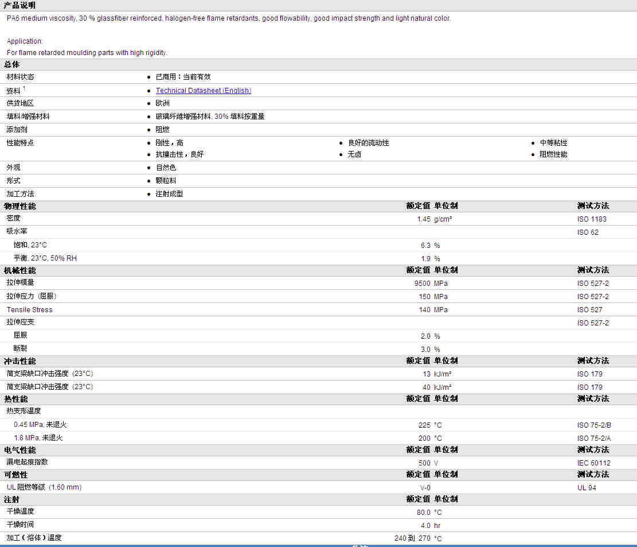This screenshot has width=637, height=547.
Task: Open the Technical Datasheet (English) link
Action: click(x=203, y=91)
